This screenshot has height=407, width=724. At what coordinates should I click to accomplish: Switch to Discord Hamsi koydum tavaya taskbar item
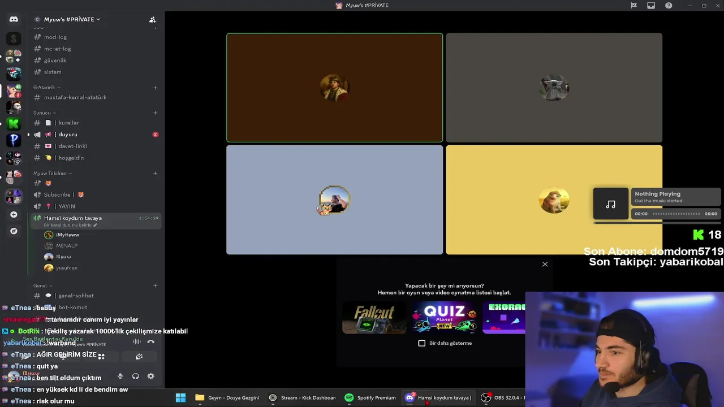click(438, 398)
